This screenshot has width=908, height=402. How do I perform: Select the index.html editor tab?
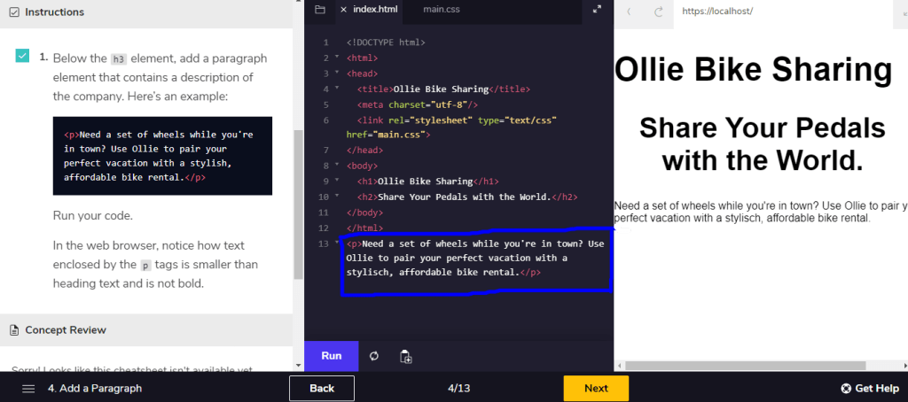[375, 10]
